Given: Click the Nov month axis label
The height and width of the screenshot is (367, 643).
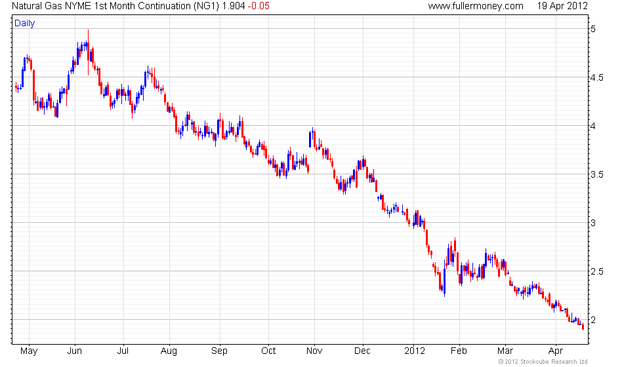Looking at the screenshot, I should click(x=314, y=351).
